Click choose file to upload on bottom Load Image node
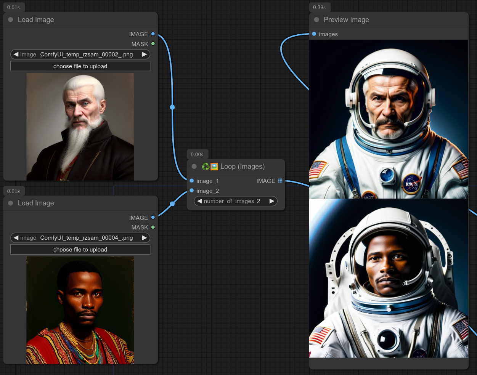This screenshot has width=477, height=375. (x=80, y=249)
